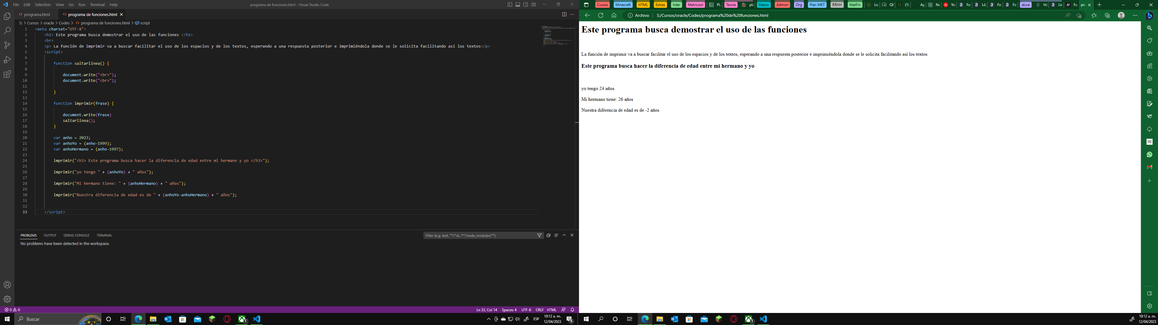Image resolution: width=1158 pixels, height=325 pixels.
Task: Open the Edge profile avatar
Action: [1121, 15]
